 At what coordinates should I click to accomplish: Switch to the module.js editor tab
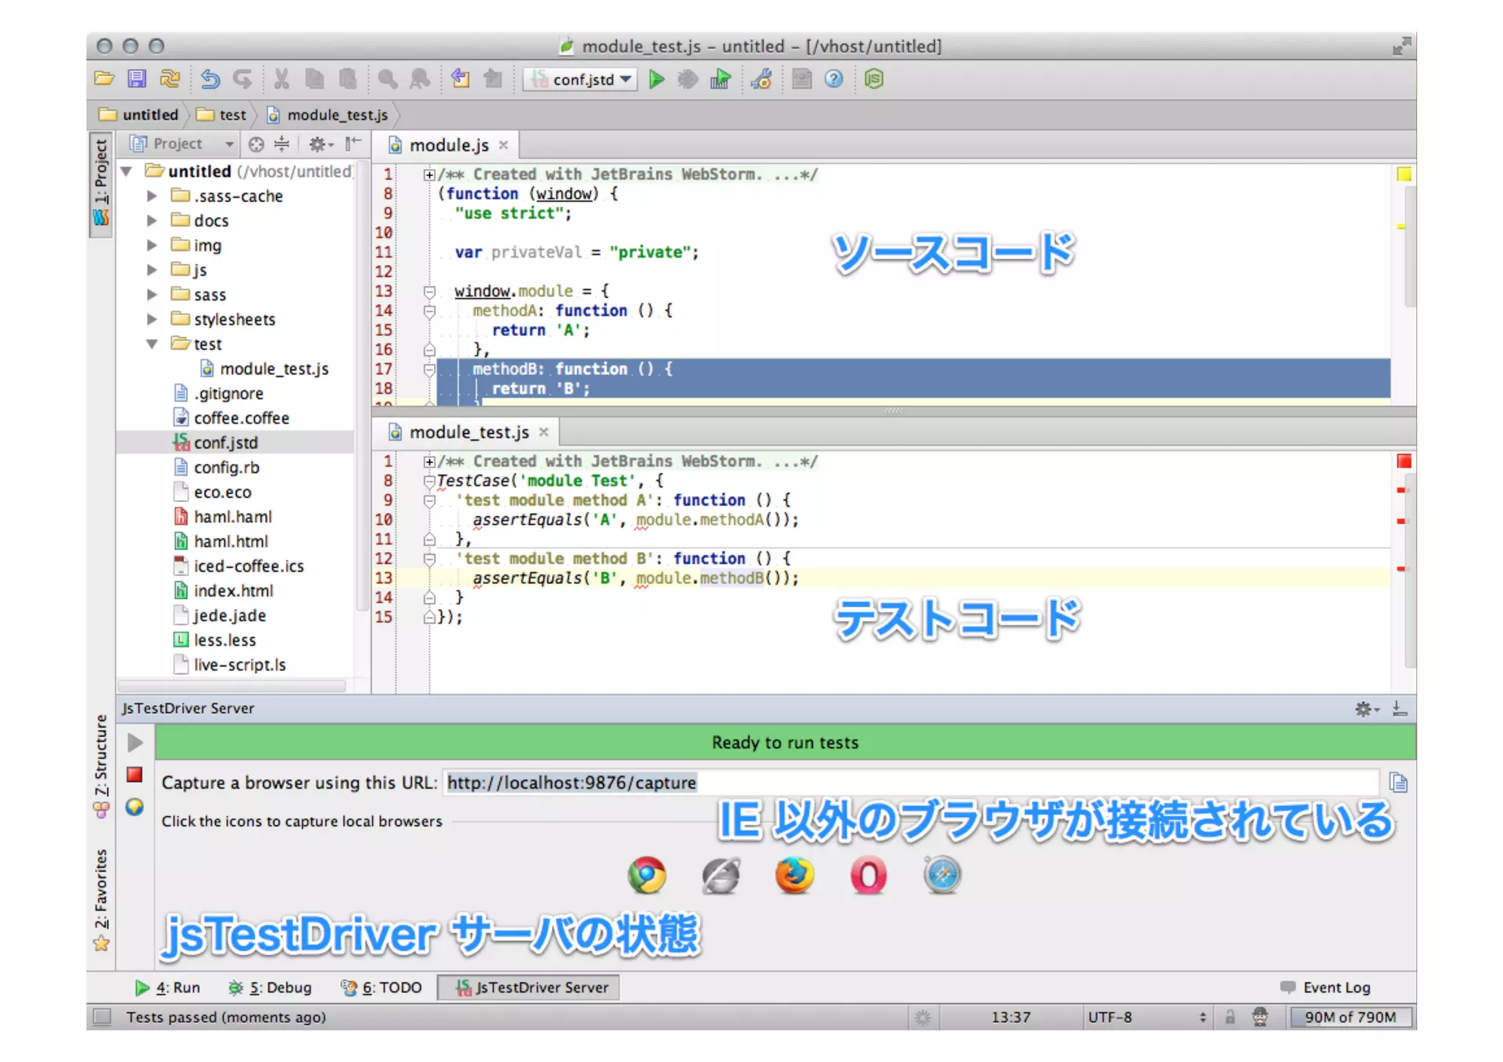pos(448,145)
